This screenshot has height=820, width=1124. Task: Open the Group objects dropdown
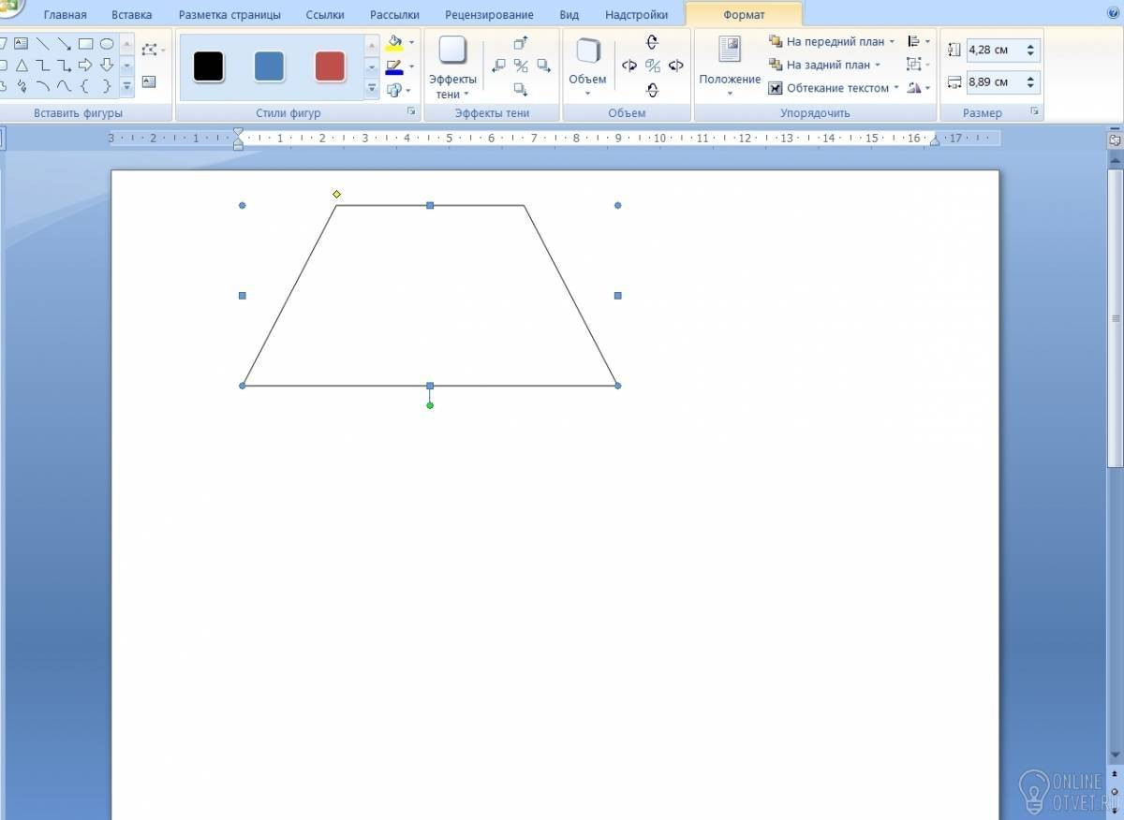(x=919, y=65)
